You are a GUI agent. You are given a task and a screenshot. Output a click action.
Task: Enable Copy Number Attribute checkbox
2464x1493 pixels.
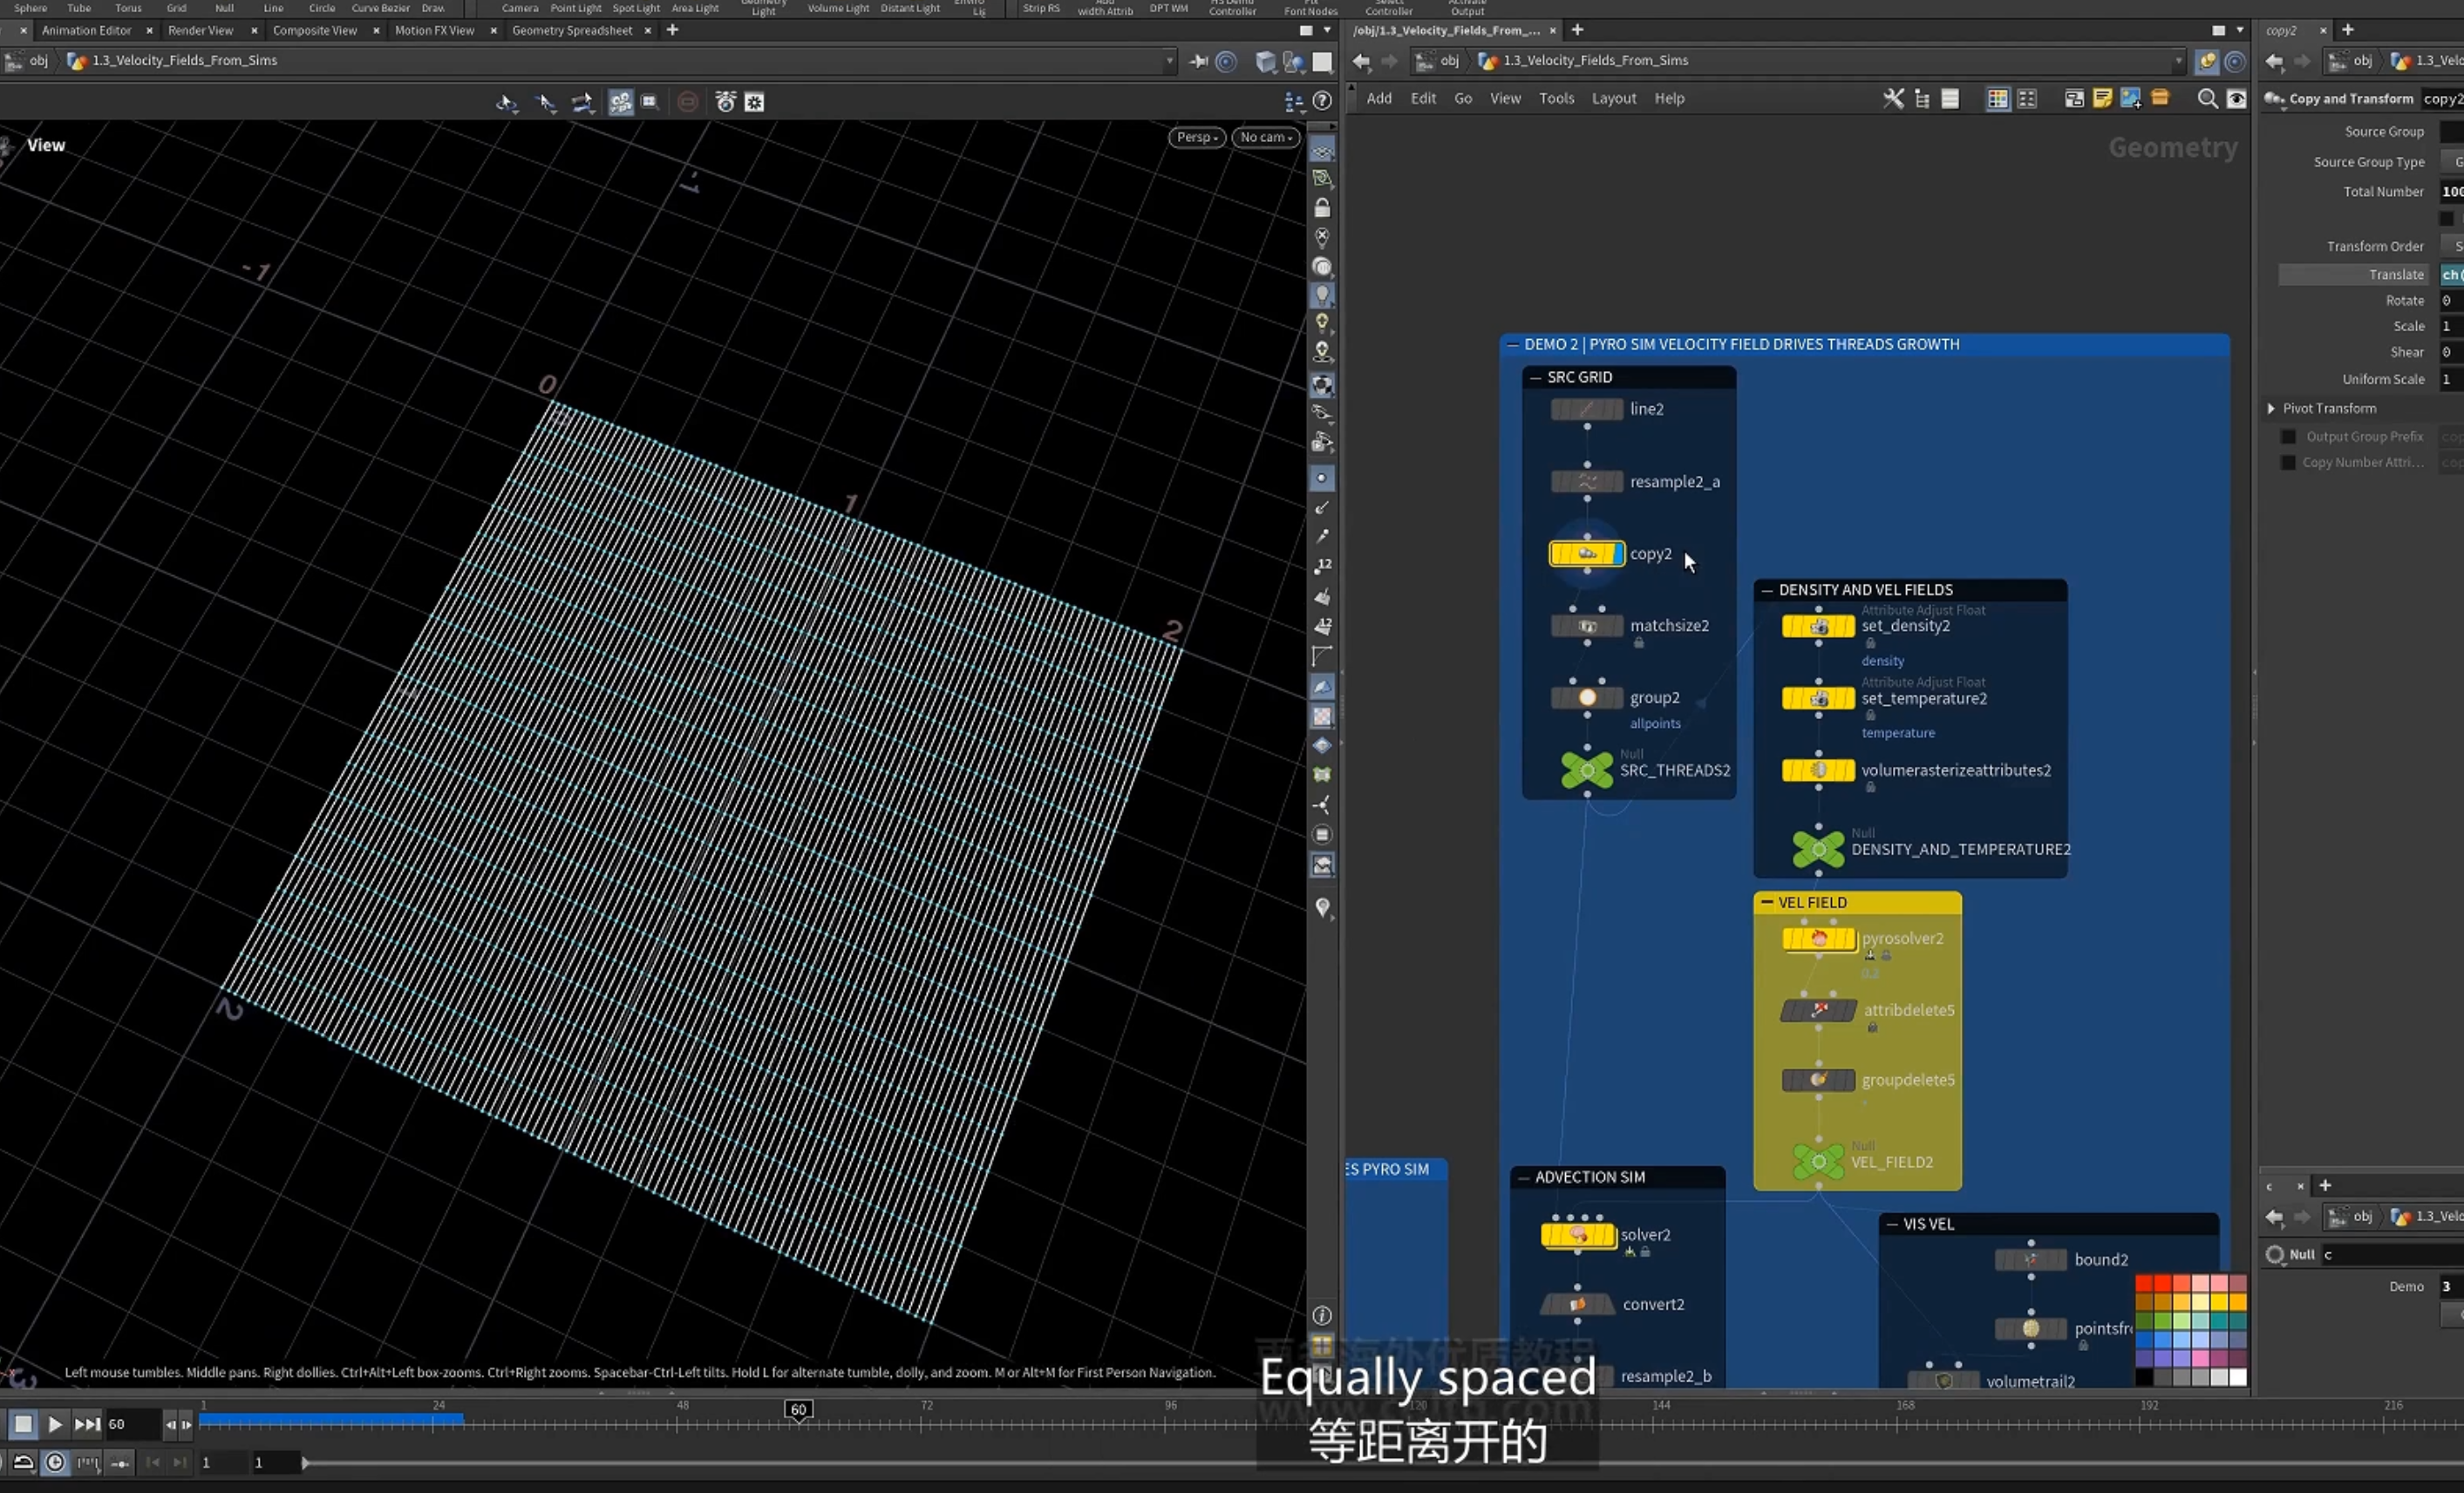(x=2287, y=463)
